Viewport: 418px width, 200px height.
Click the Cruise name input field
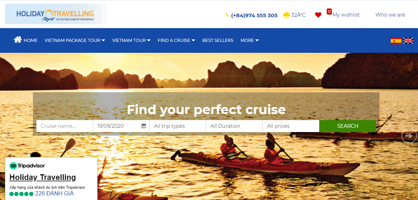64,126
